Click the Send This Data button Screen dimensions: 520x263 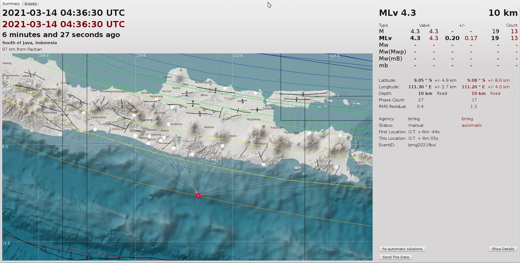[x=396, y=257]
